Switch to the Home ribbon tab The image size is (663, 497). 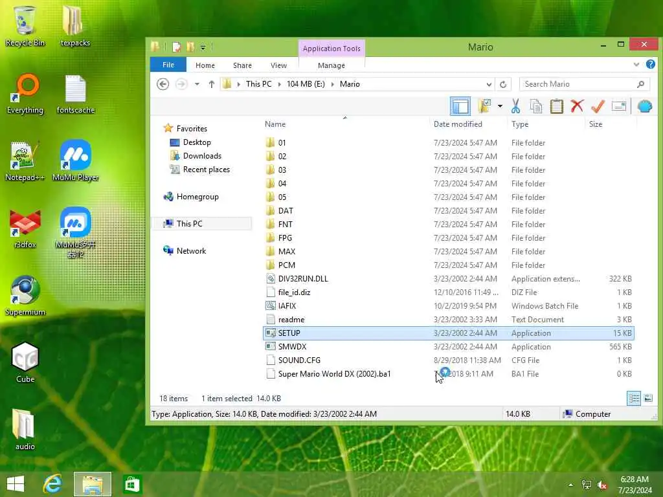[x=205, y=65]
